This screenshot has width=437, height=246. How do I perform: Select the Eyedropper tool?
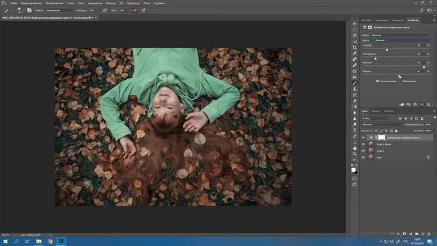tap(354, 53)
